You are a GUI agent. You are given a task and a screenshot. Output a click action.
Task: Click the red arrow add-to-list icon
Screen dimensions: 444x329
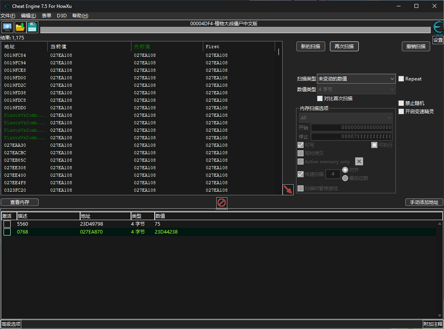[288, 189]
